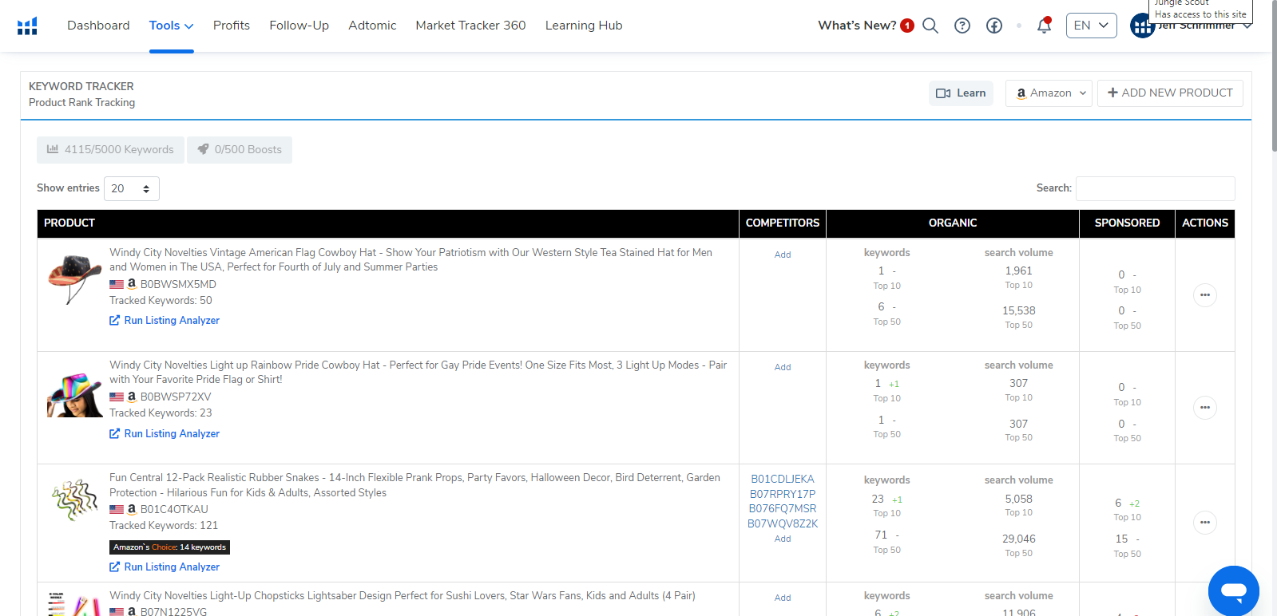
Task: Click the help question mark icon
Action: 962,26
